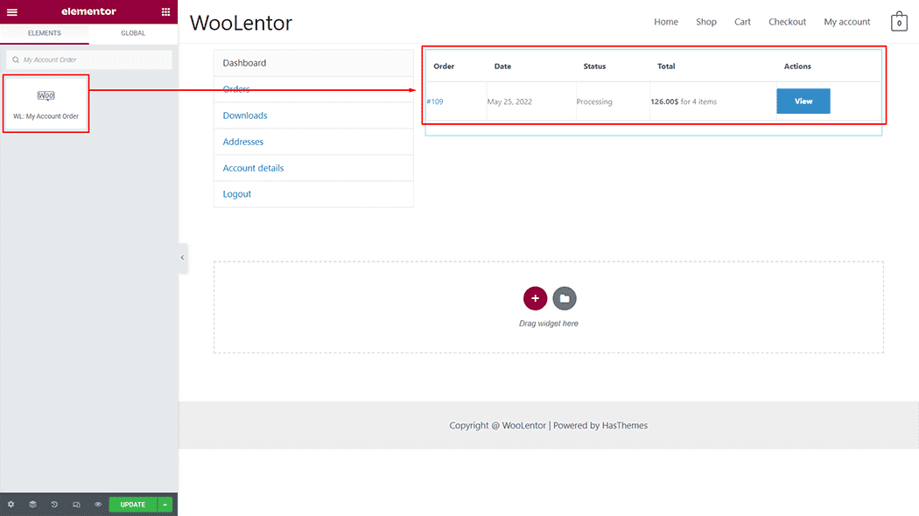919x516 pixels.
Task: Open order #109 link
Action: click(x=434, y=101)
